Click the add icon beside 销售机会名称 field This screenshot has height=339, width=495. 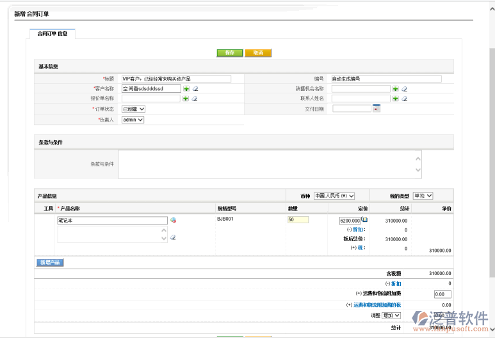[396, 89]
